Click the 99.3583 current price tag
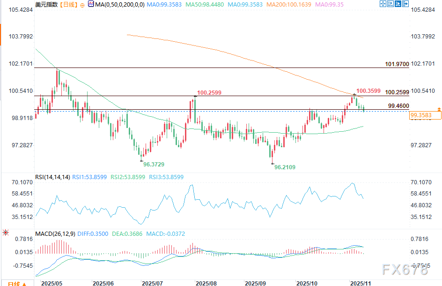 coord(425,115)
